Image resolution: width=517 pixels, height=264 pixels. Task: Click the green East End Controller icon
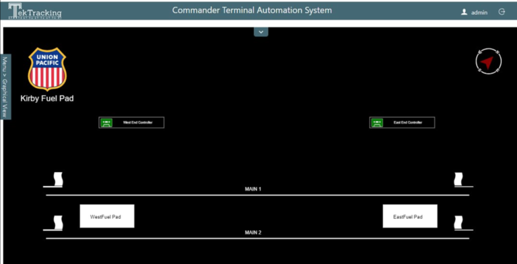[377, 123]
